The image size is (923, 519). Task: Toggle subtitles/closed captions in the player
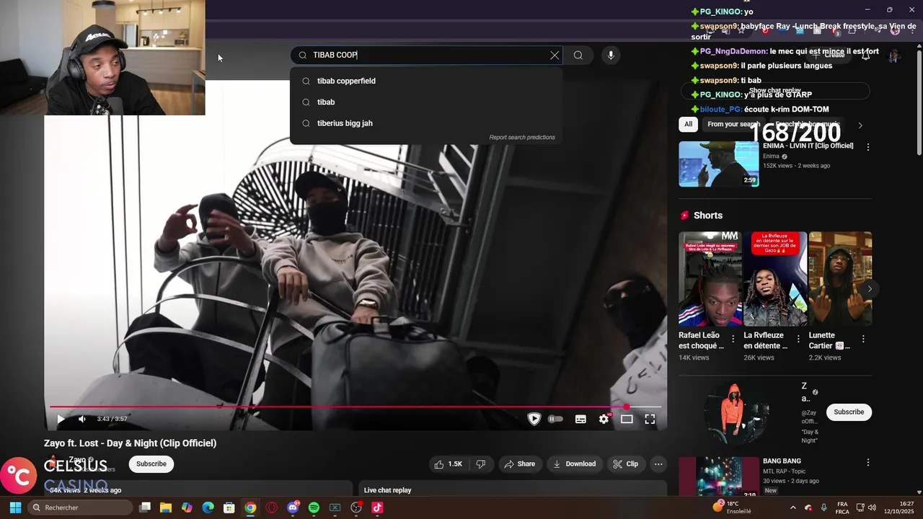580,419
